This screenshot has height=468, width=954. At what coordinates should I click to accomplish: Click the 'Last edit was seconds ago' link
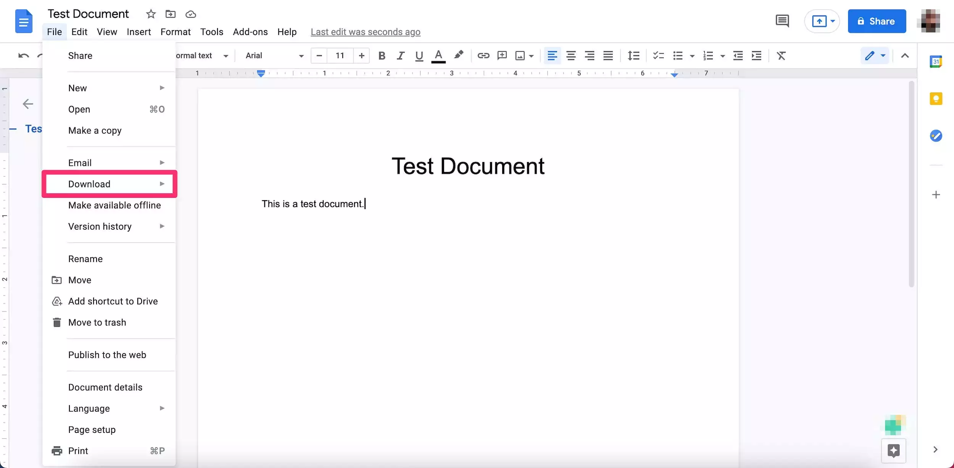(x=365, y=32)
